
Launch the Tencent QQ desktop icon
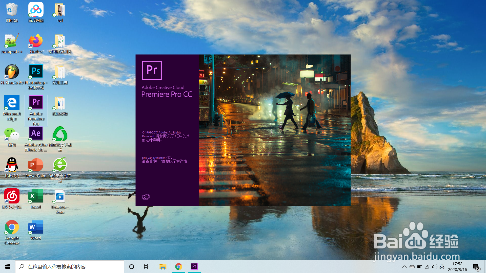12,168
